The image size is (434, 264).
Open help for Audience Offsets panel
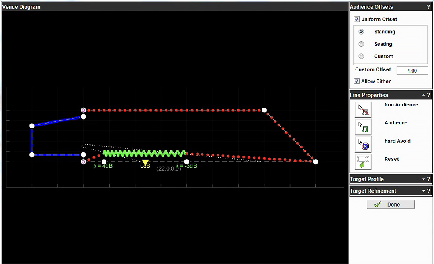(x=428, y=7)
